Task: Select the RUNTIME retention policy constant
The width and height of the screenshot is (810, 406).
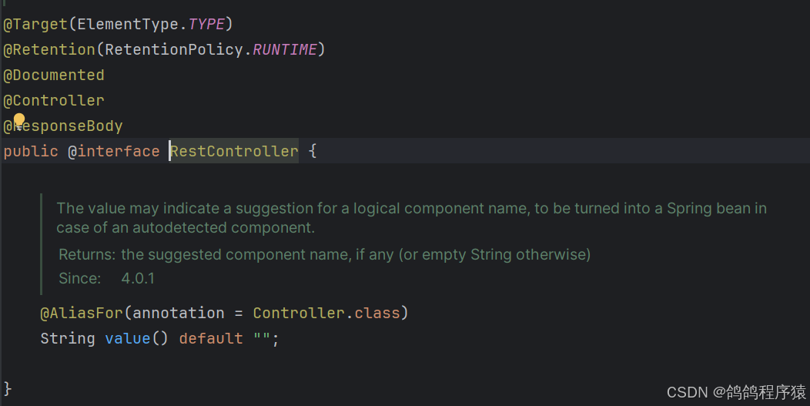Action: (285, 49)
